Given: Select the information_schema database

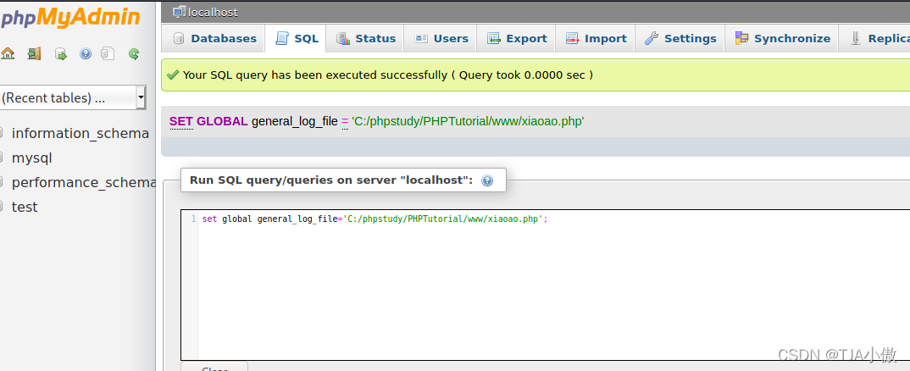Looking at the screenshot, I should pos(80,133).
